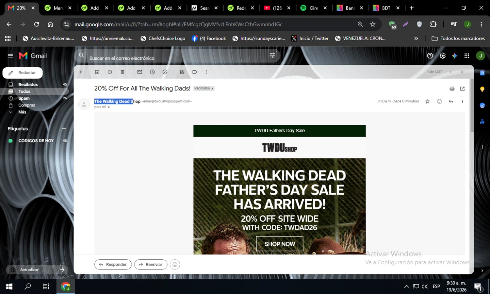Click the Move to icon in toolbar
The width and height of the screenshot is (490, 294).
(182, 72)
